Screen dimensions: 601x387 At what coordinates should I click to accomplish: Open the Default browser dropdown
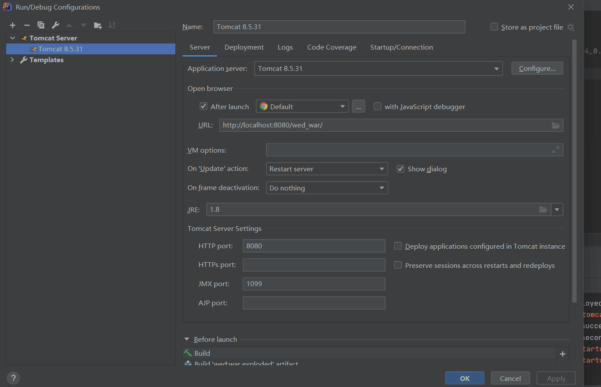point(302,107)
